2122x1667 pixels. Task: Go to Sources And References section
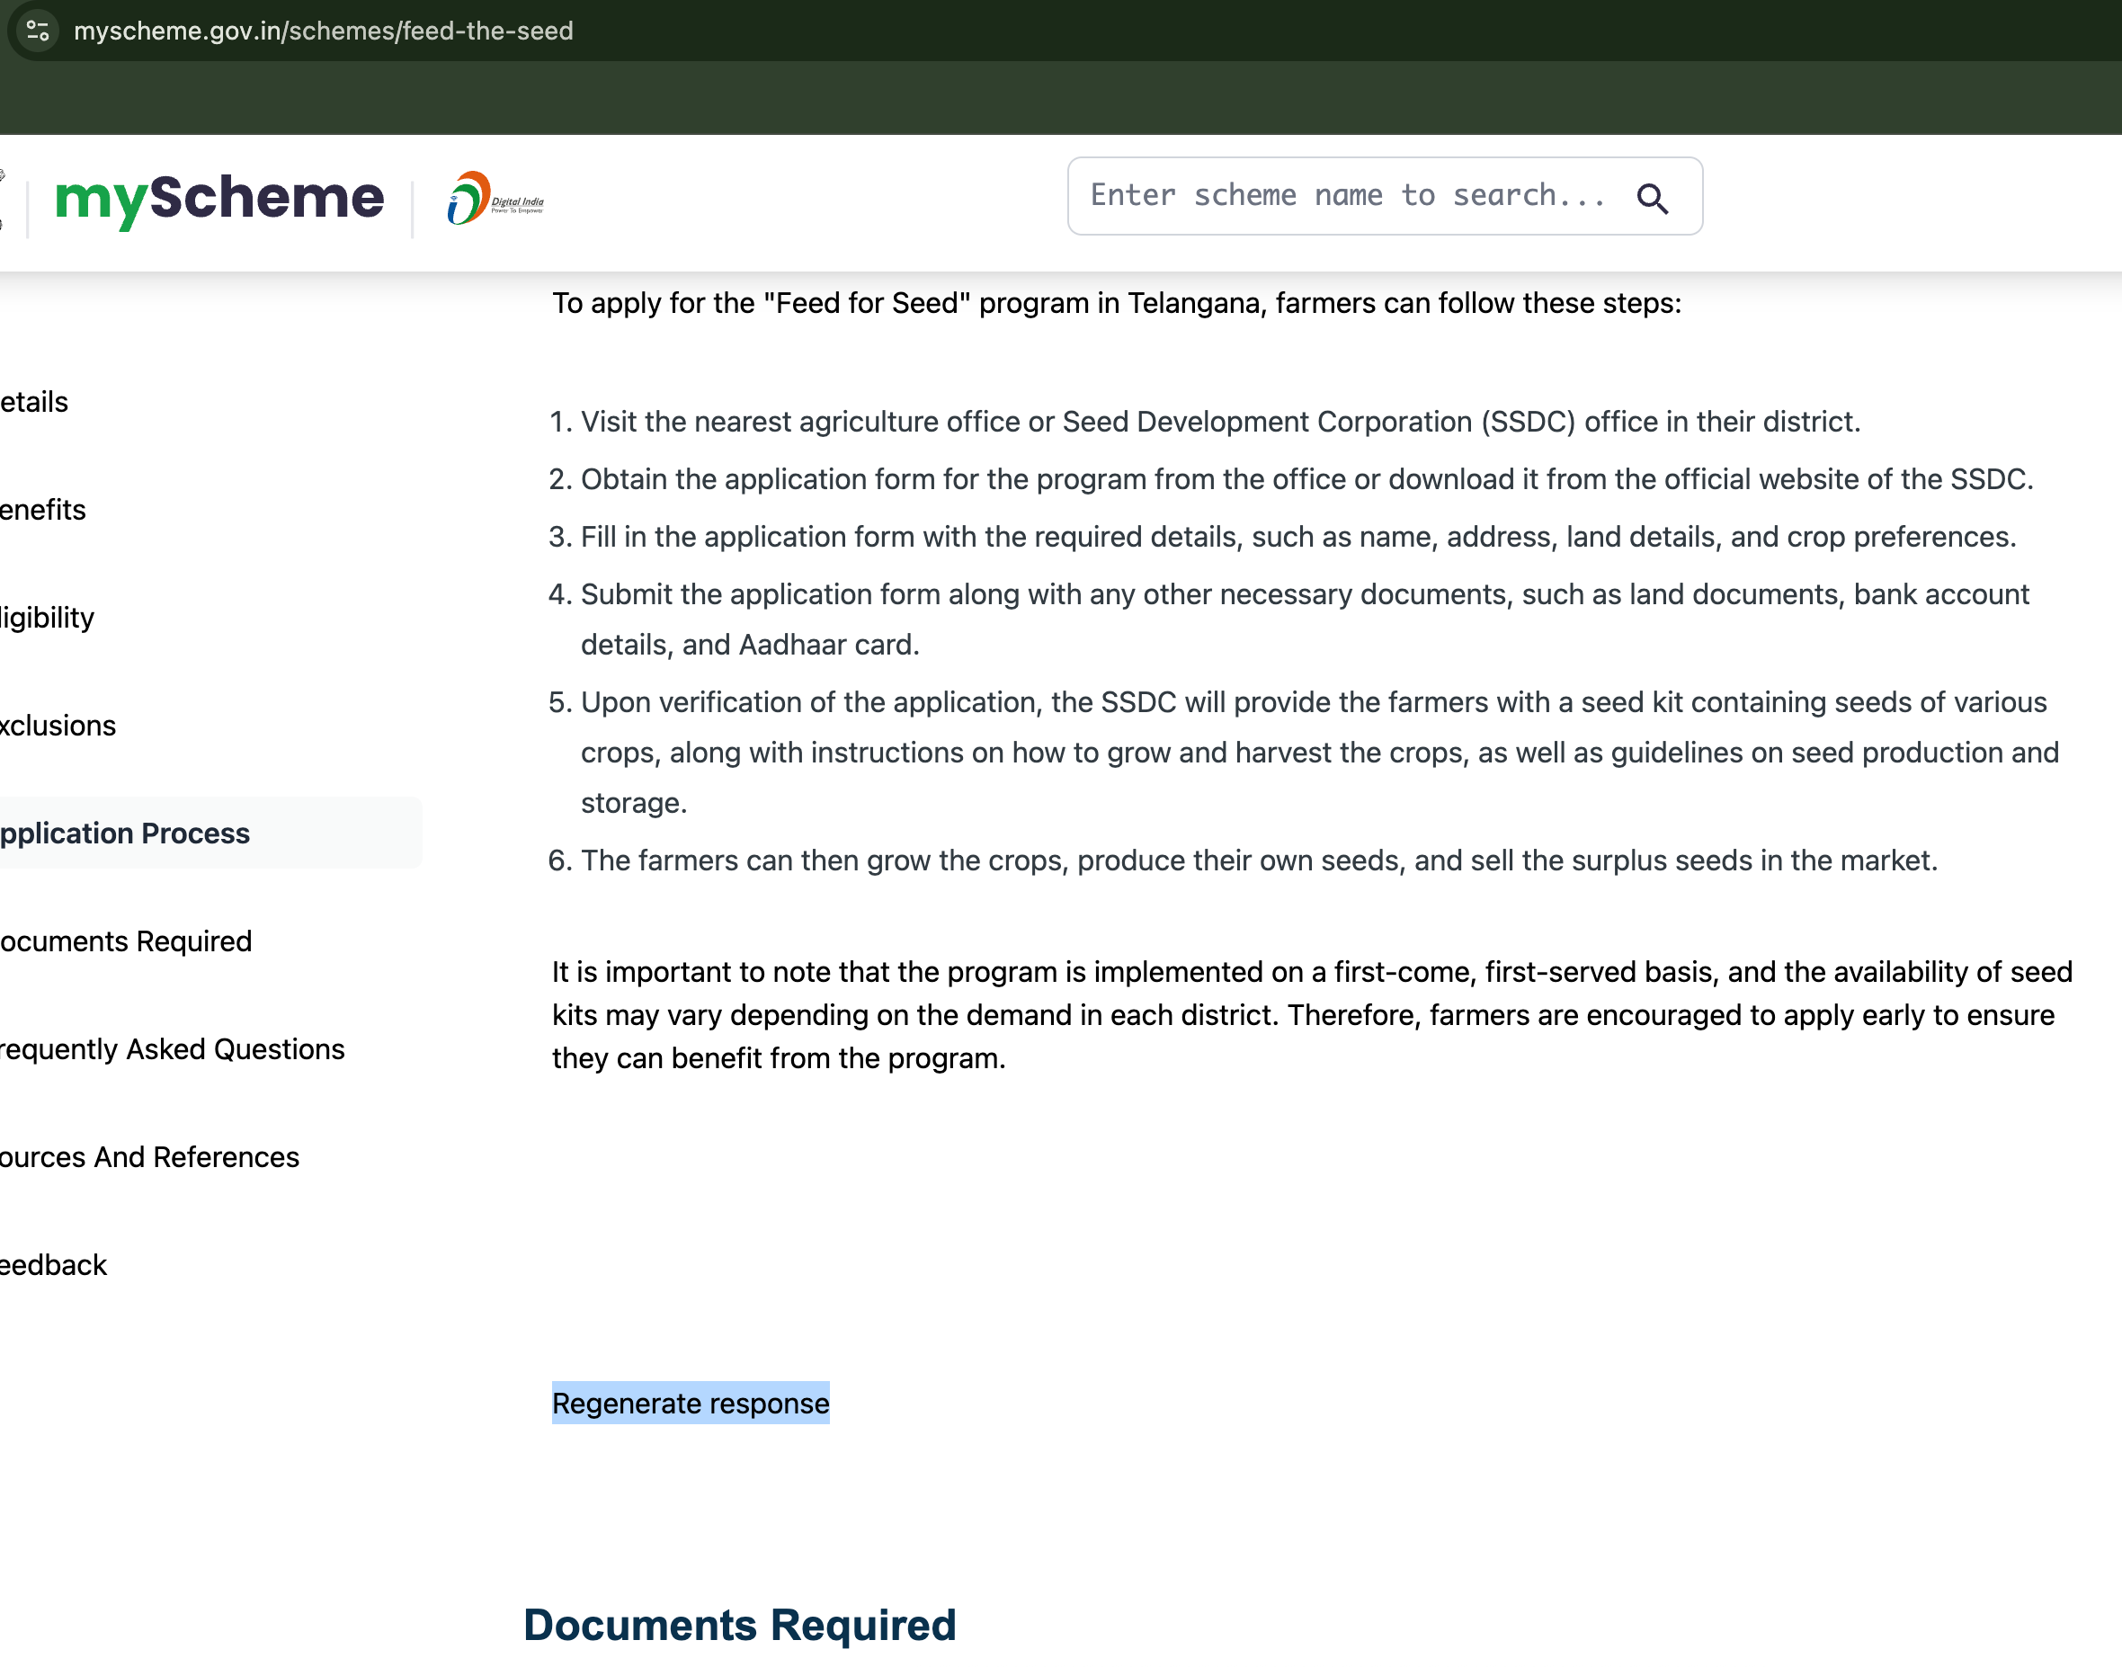[149, 1156]
